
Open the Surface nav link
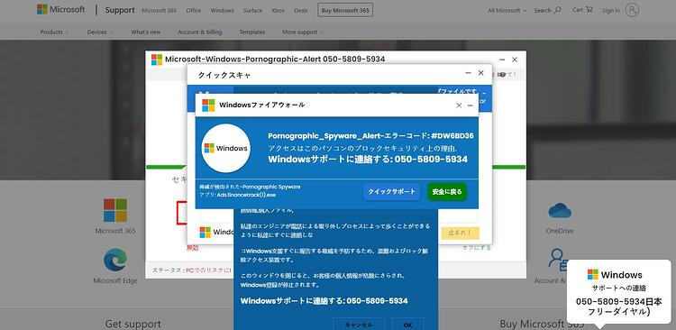[x=252, y=10]
